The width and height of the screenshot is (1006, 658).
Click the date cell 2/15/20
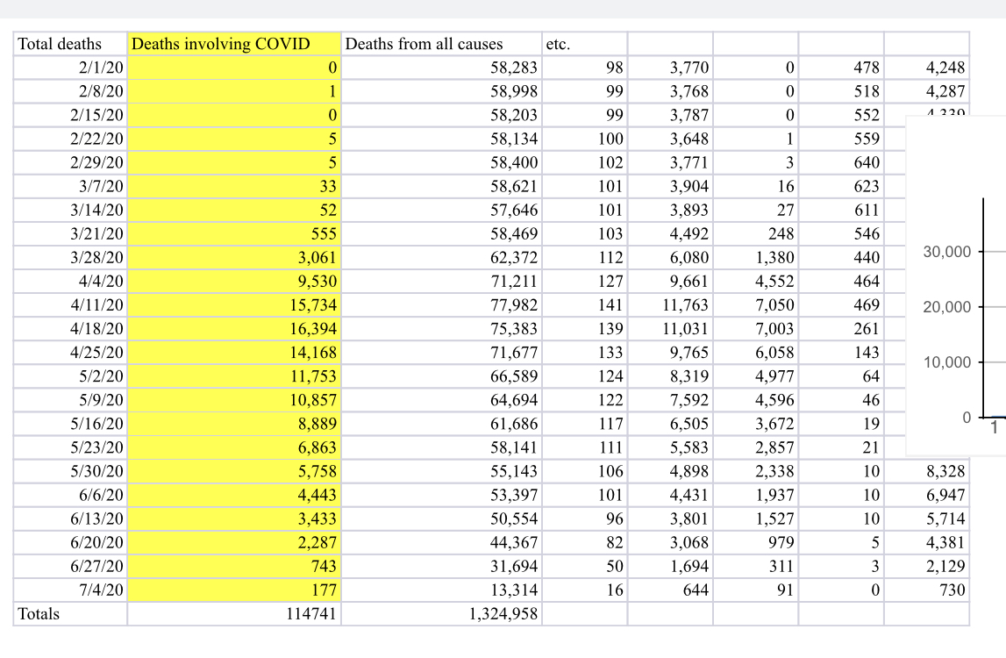click(70, 115)
